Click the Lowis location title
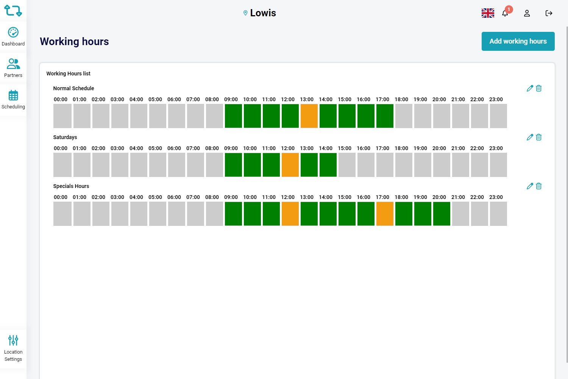Screen dimensions: 568x379 click(263, 13)
